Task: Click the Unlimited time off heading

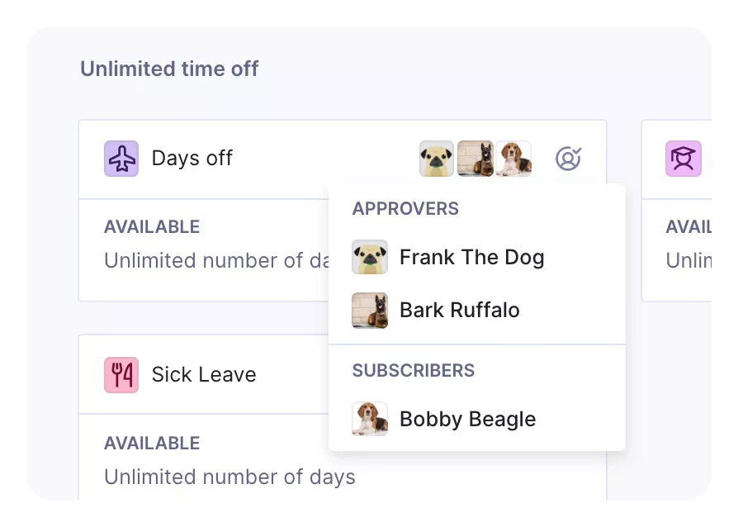Action: [x=169, y=69]
